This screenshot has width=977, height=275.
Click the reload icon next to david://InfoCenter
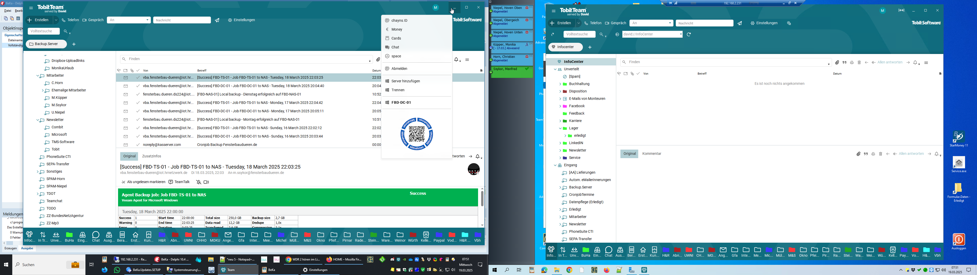coord(689,35)
